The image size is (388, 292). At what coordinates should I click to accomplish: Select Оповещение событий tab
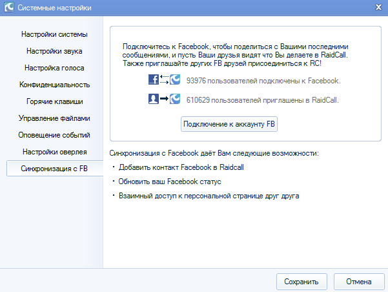tap(54, 135)
